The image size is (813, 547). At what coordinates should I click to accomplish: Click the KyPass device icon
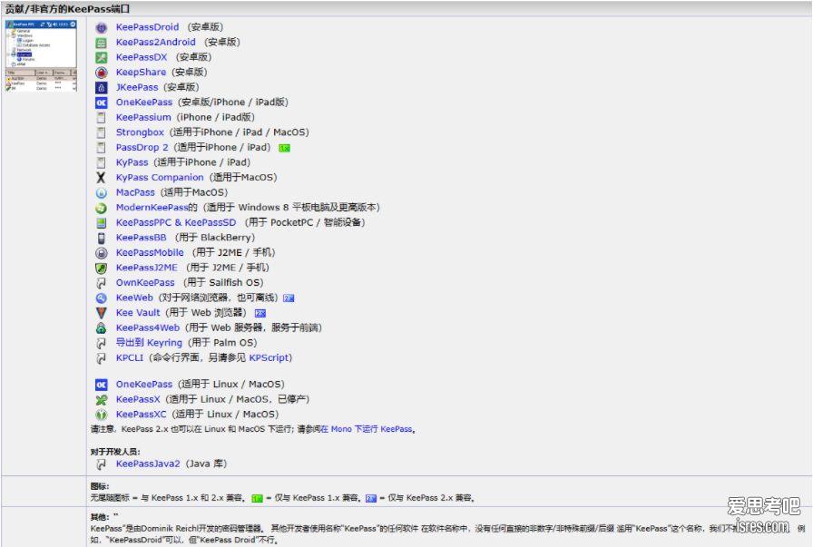point(101,163)
